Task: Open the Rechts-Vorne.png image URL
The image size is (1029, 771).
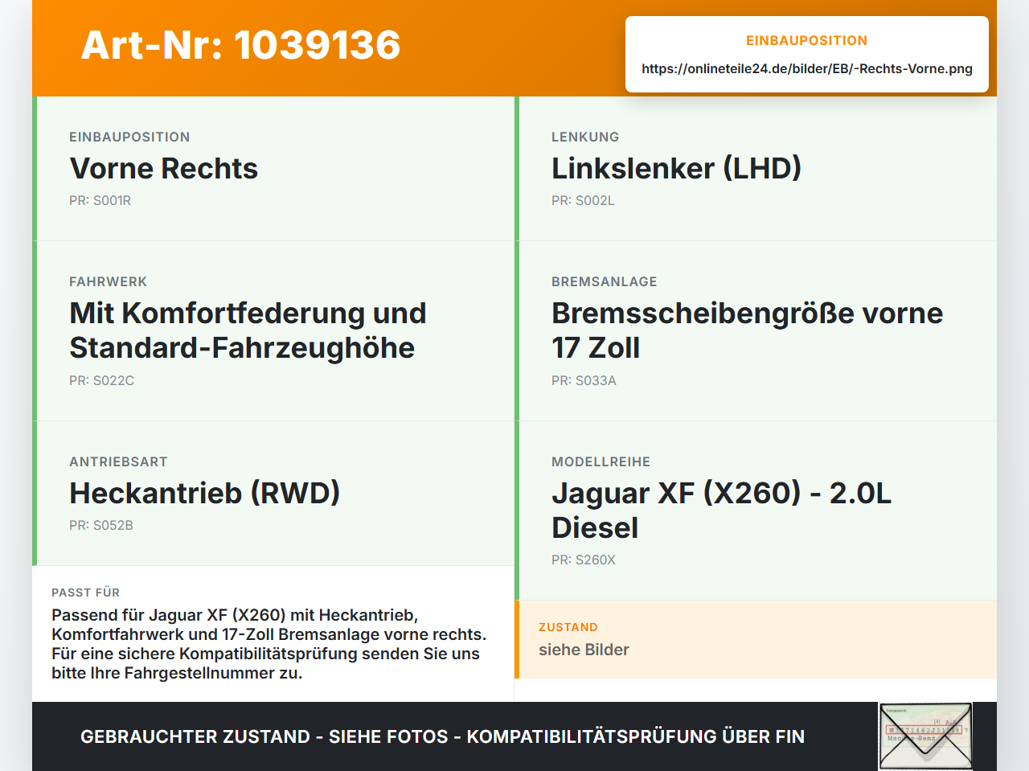Action: [807, 68]
